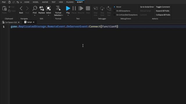186x104 pixels.
Task: Click the ReplicatedStorage word in code
Action: [32, 27]
